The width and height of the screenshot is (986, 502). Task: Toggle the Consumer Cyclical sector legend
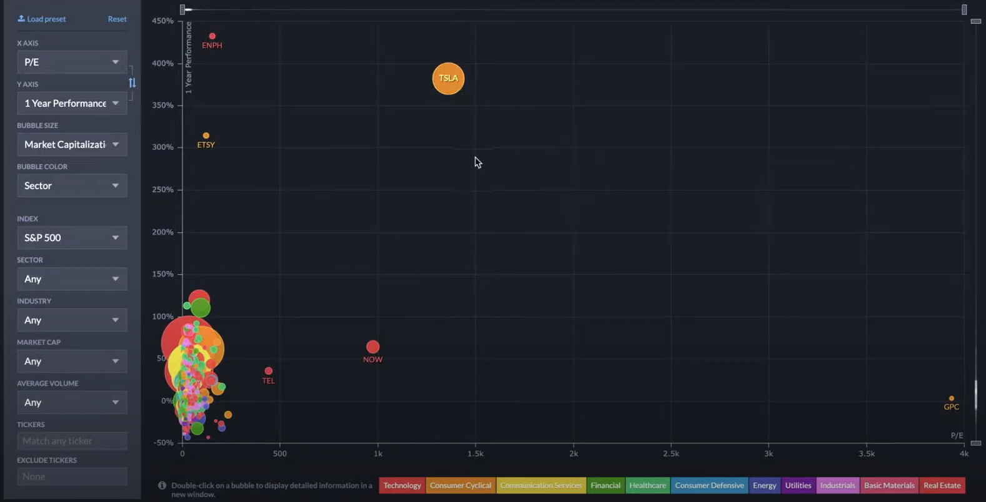coord(461,485)
